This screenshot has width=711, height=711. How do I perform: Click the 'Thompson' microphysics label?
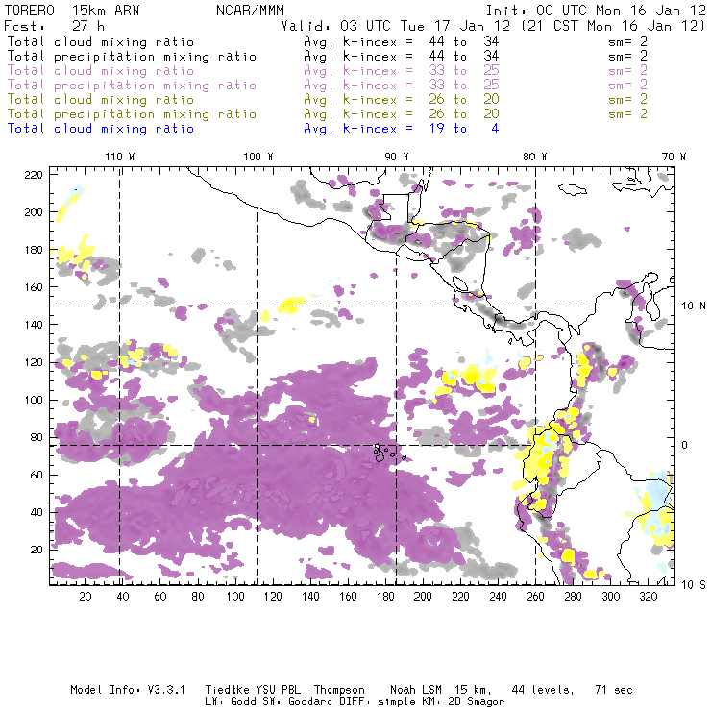[339, 690]
